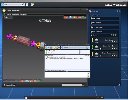The height and width of the screenshot is (100, 128).
Task: Select the pan arrows tool in viewer
Action: (x=44, y=21)
